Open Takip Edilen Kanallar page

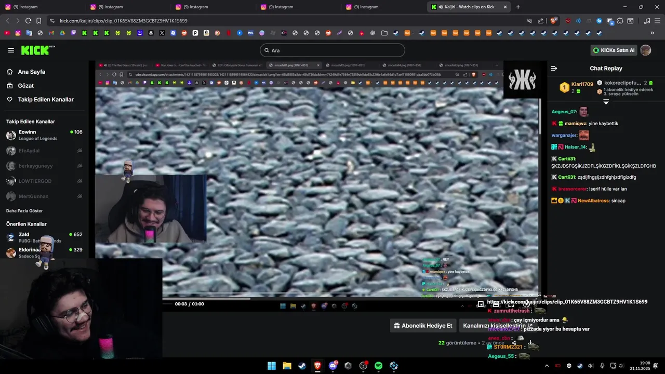(46, 99)
